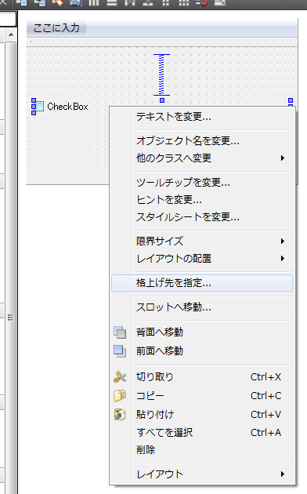The image size is (307, 494).
Task: Expand the レイアウトの配置 submenu arrow
Action: 283,259
